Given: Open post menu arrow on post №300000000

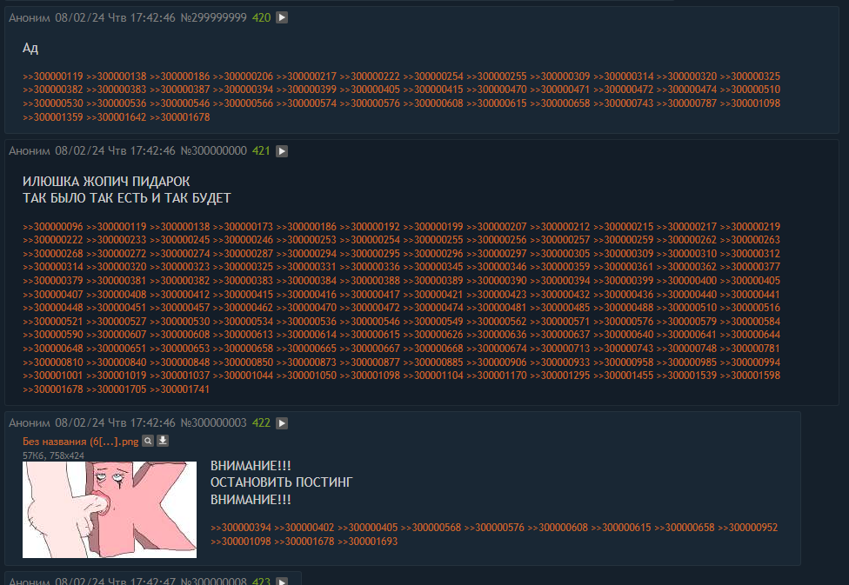Looking at the screenshot, I should pyautogui.click(x=282, y=151).
